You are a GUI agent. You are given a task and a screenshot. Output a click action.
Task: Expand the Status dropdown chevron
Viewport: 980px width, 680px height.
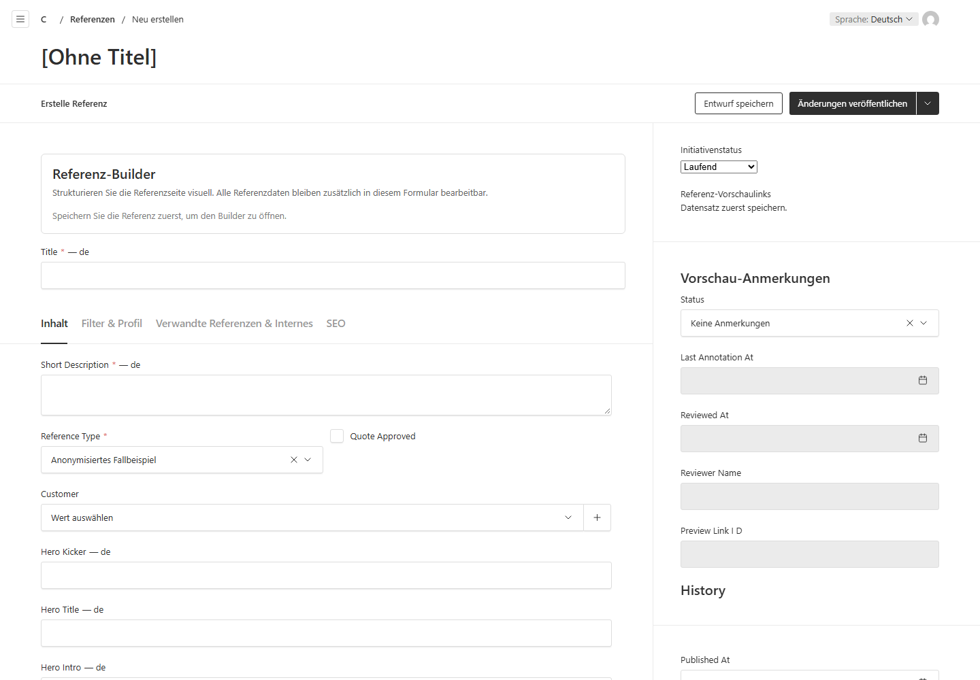924,323
